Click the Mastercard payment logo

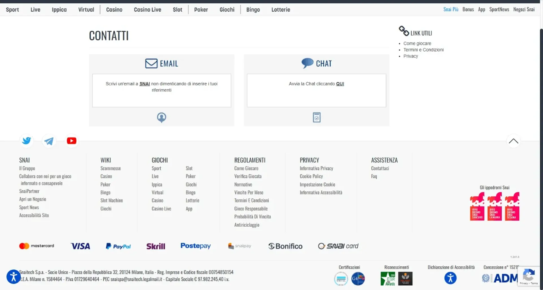tap(36, 246)
